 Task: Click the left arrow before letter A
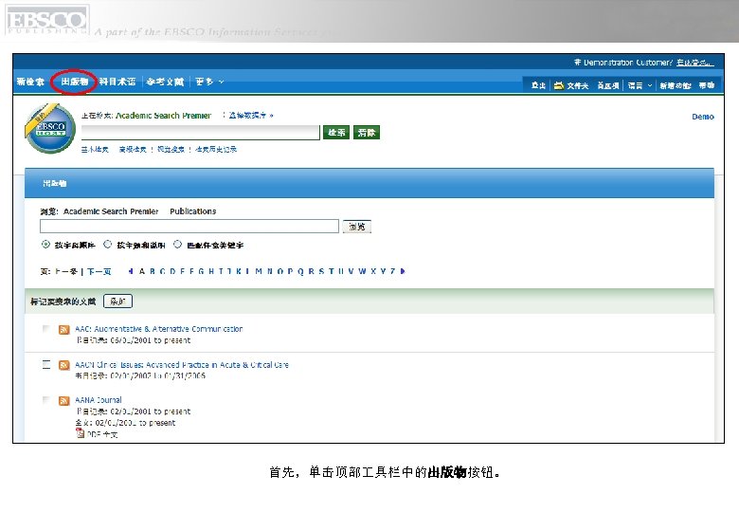[131, 271]
